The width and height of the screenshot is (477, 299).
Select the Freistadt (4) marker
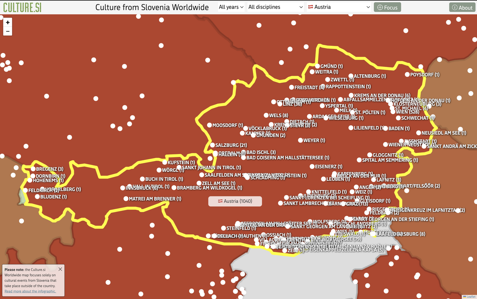click(291, 87)
